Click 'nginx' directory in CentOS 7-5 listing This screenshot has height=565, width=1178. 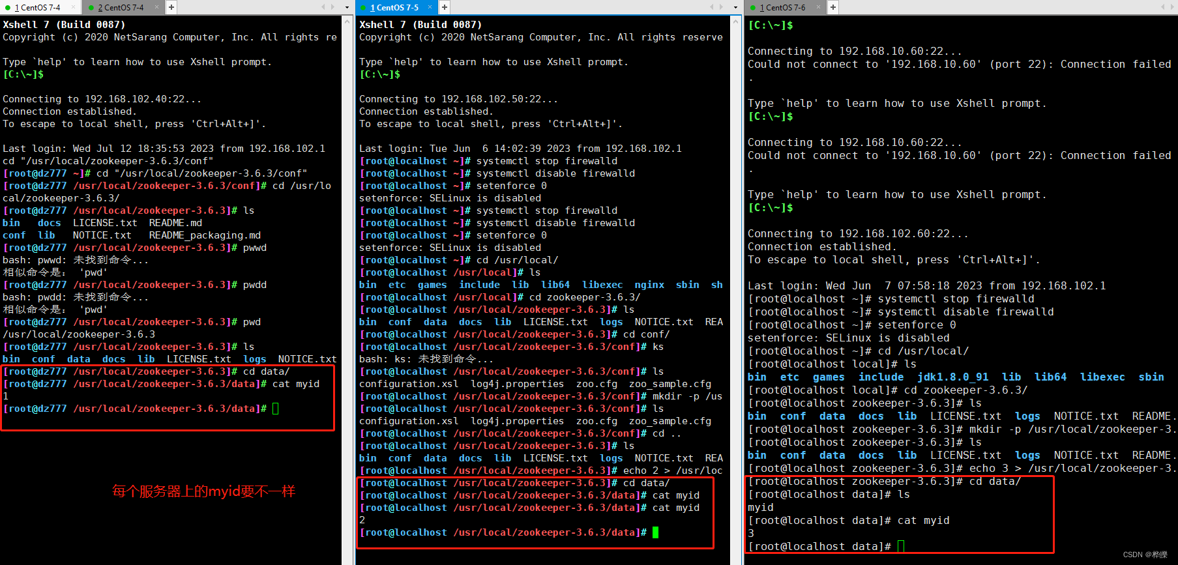point(649,285)
